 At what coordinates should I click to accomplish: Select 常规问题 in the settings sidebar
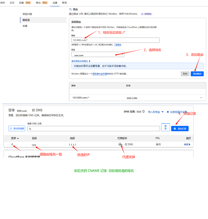(x=27, y=14)
